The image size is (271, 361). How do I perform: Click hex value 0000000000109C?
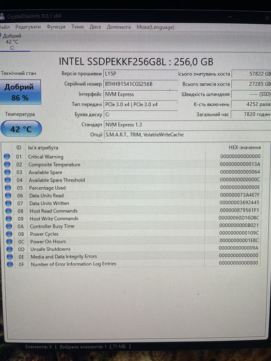click(x=239, y=233)
